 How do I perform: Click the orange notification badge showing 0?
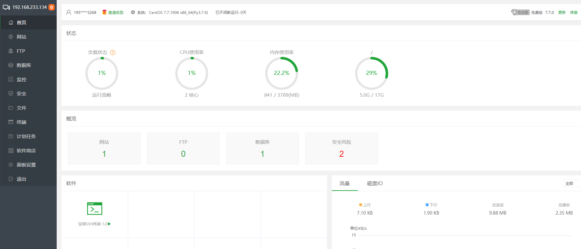(x=52, y=7)
